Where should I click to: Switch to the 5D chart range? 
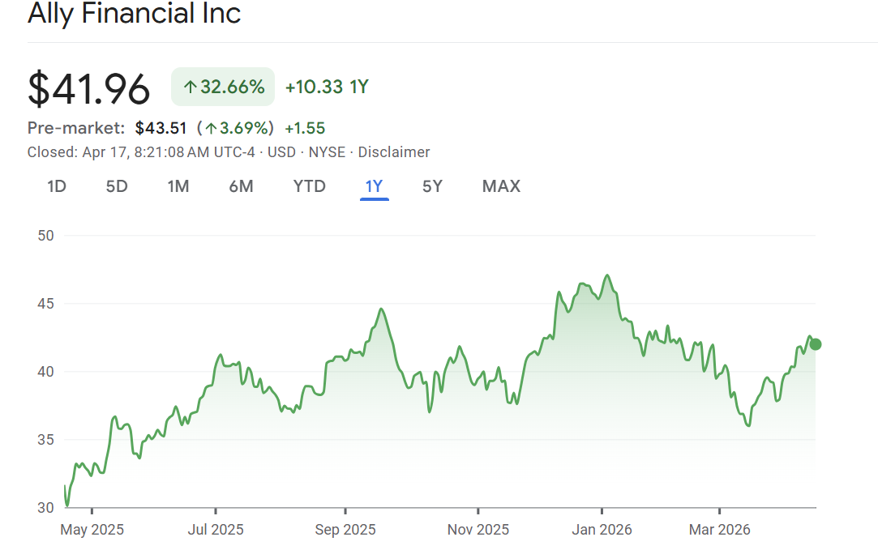117,186
